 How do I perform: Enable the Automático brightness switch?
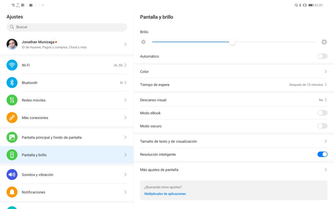click(x=322, y=56)
